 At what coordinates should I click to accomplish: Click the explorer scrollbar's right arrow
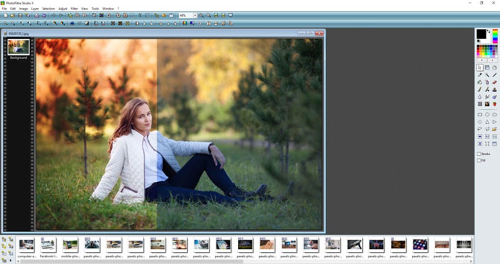[471, 262]
